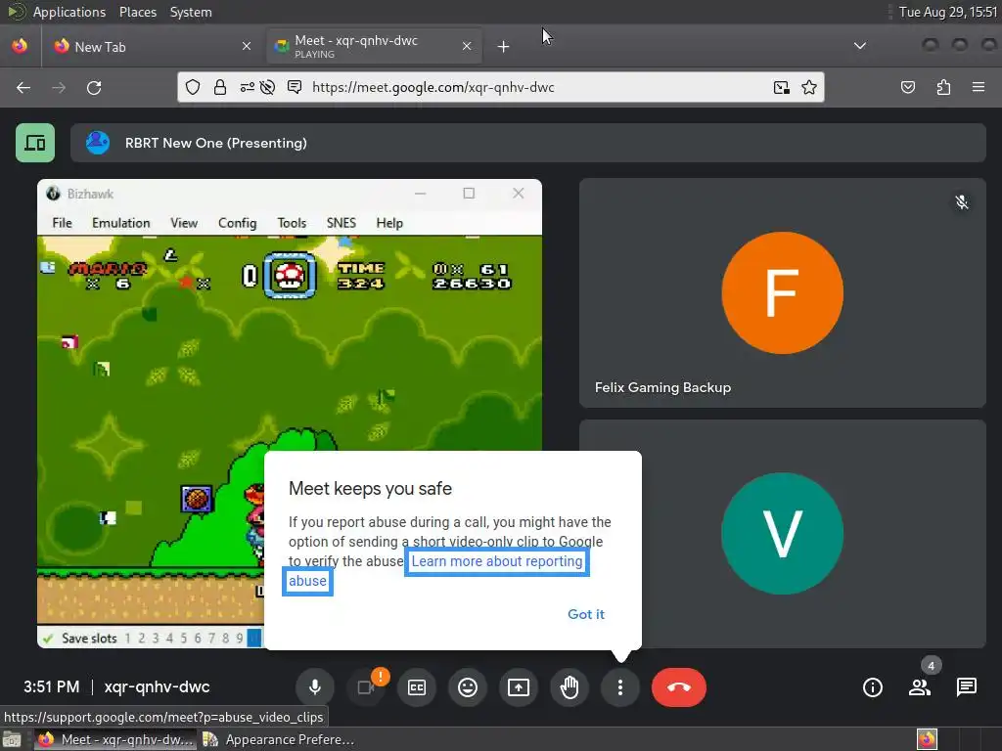Open the chat with everyone icon

pos(966,687)
